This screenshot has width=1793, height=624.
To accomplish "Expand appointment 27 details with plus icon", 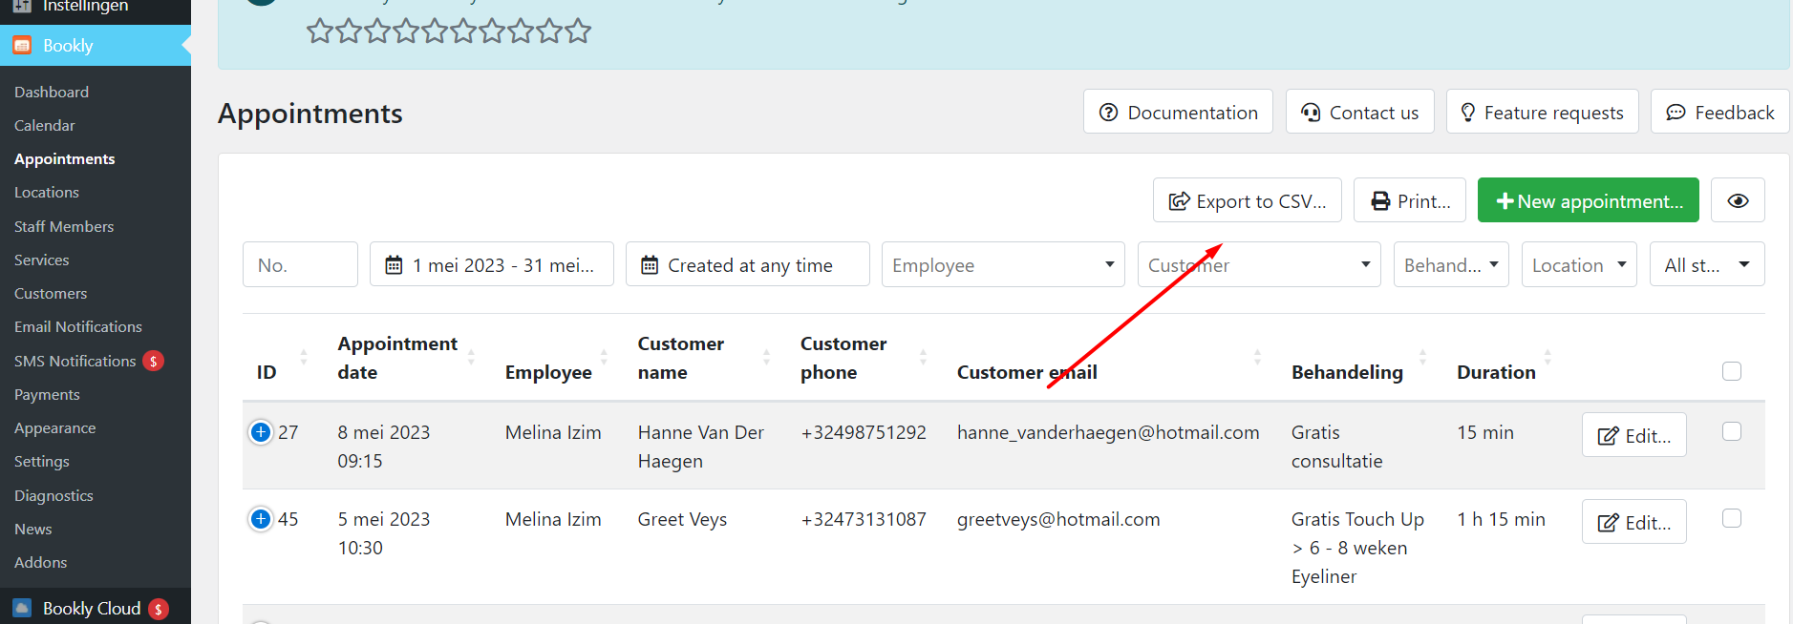I will coord(260,432).
